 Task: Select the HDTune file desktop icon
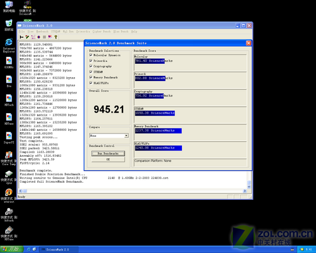(x=9, y=119)
